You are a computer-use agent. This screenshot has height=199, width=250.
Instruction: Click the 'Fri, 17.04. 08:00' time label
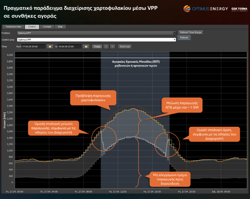pyautogui.click(x=83, y=192)
